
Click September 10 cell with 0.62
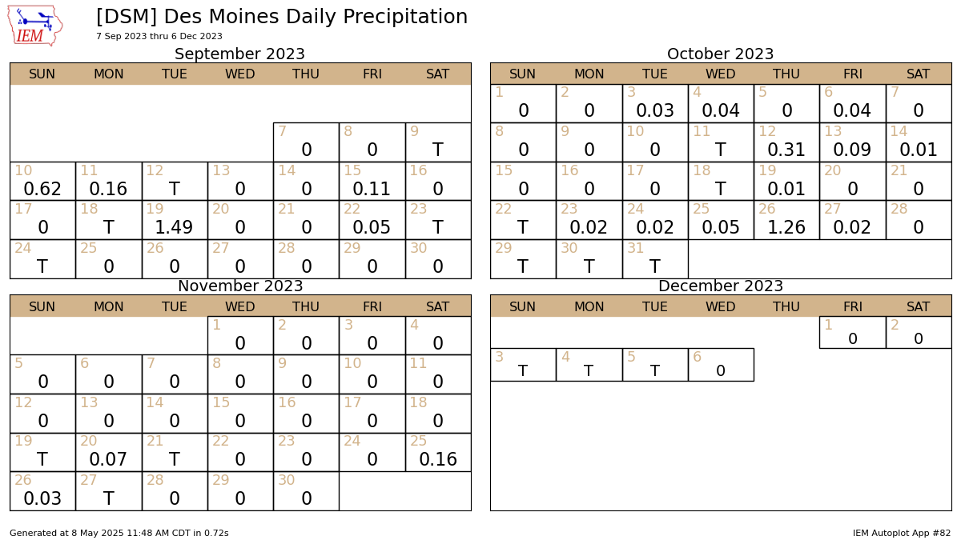42,181
